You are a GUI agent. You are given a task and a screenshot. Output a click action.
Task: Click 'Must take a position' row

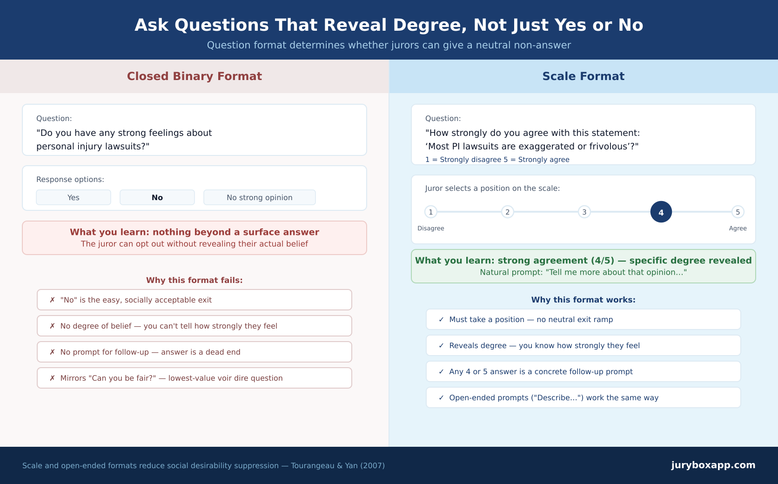coord(583,319)
